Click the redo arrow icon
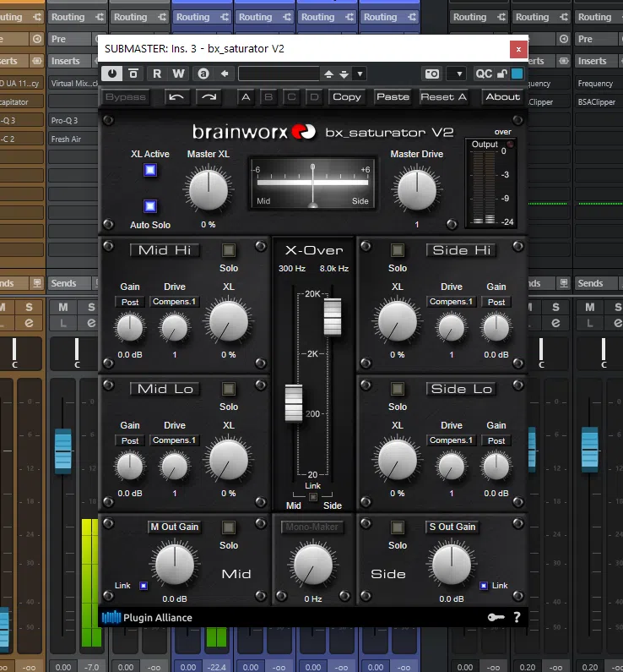 pos(208,97)
